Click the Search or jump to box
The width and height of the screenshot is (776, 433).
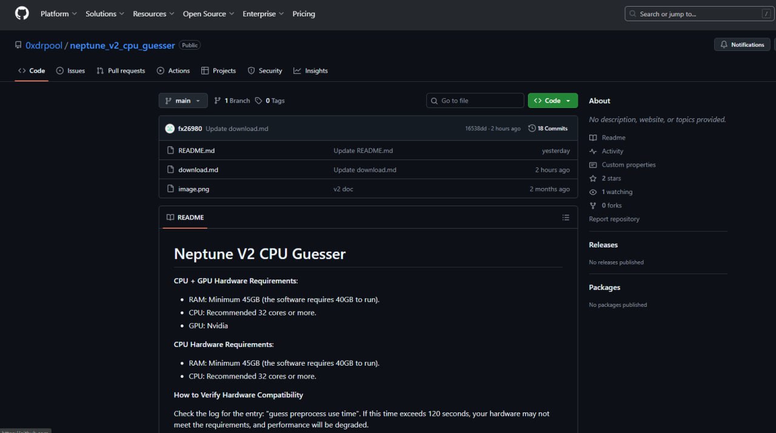699,14
